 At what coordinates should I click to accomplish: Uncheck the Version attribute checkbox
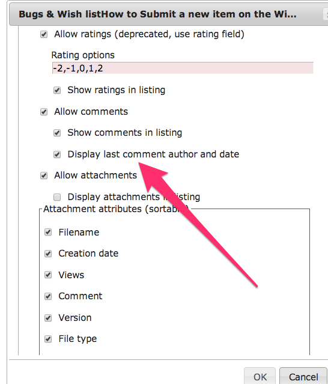[48, 318]
